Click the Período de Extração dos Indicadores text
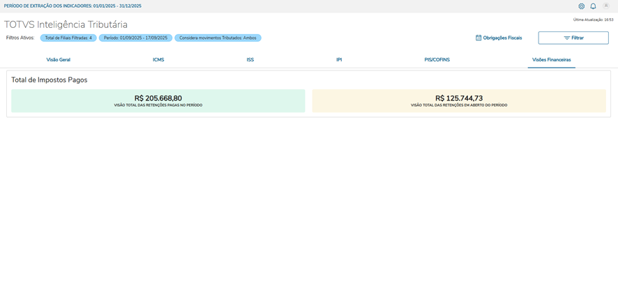Image resolution: width=618 pixels, height=303 pixels. click(x=73, y=6)
